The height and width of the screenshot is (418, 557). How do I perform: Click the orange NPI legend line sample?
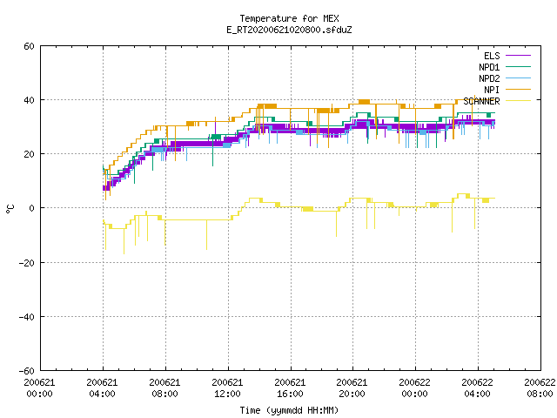coord(518,89)
